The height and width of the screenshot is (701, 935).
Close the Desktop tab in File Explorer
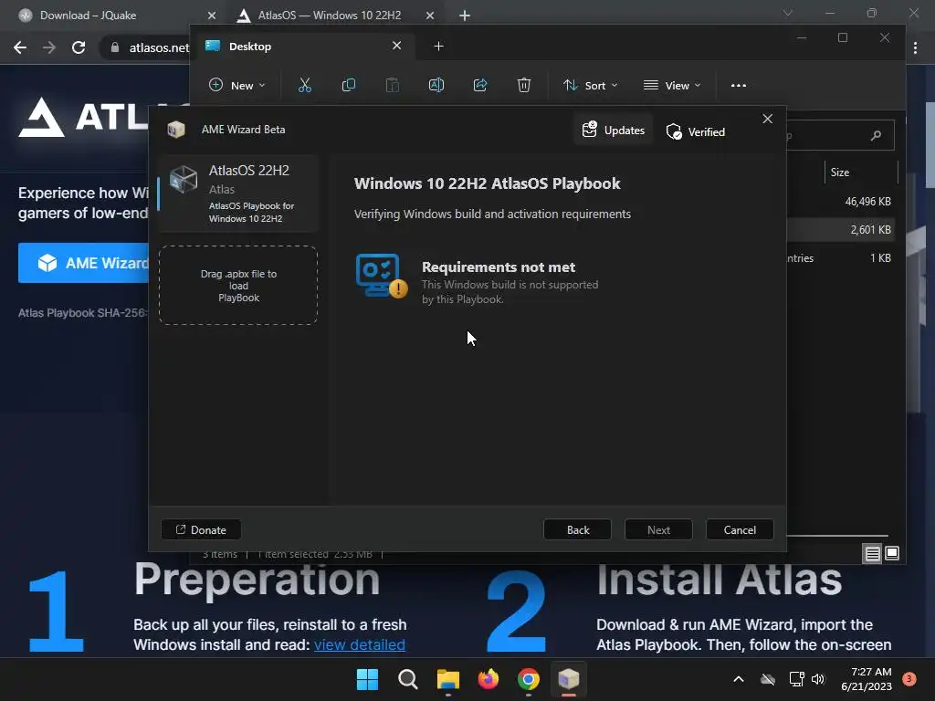click(396, 46)
